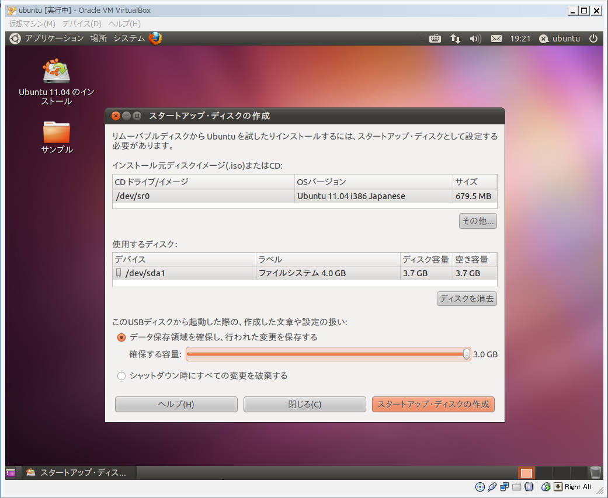The height and width of the screenshot is (498, 608).
Task: Click the dialog ヘルプ(H) button
Action: (176, 404)
